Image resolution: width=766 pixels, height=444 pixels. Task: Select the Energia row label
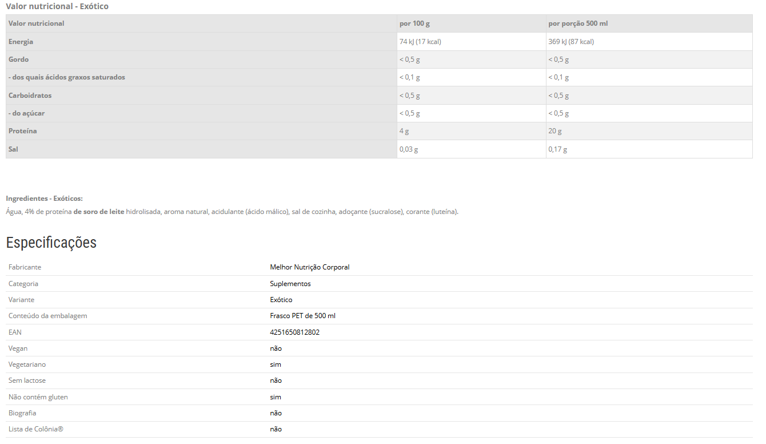pos(21,42)
